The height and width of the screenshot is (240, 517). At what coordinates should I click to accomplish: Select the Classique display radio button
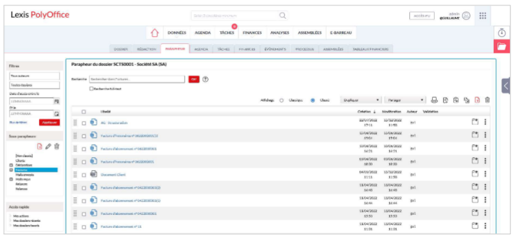pyautogui.click(x=282, y=100)
